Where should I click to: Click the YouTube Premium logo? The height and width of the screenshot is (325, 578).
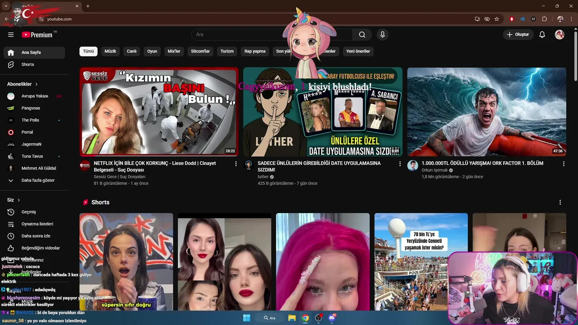pyautogui.click(x=37, y=35)
